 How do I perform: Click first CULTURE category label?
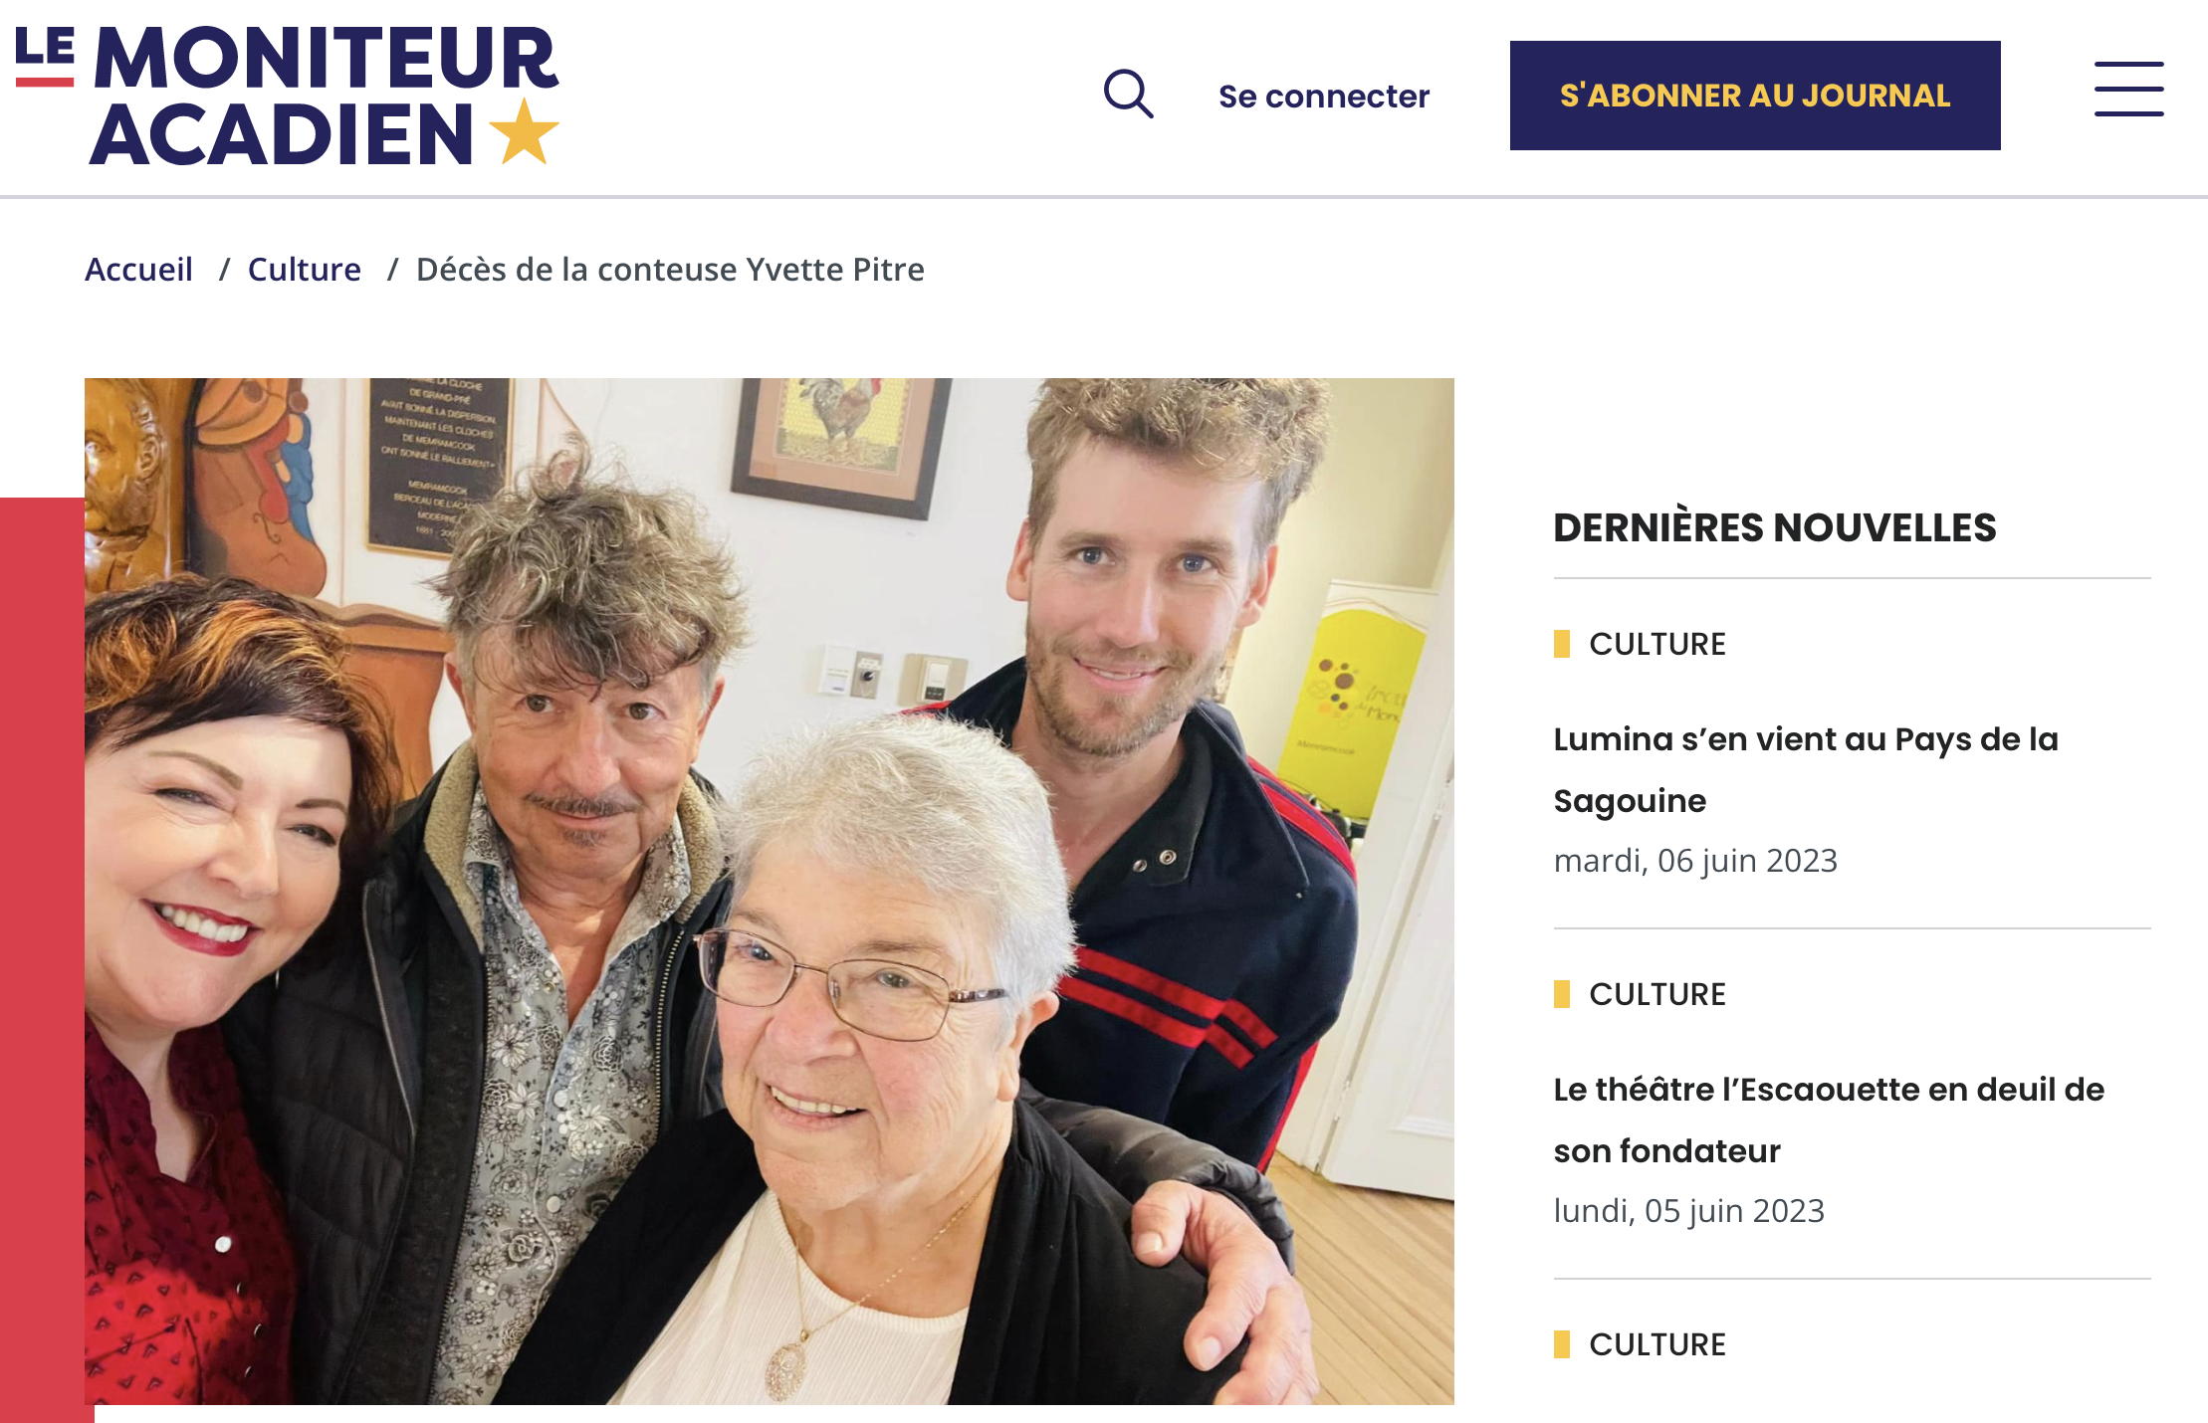pyautogui.click(x=1657, y=644)
